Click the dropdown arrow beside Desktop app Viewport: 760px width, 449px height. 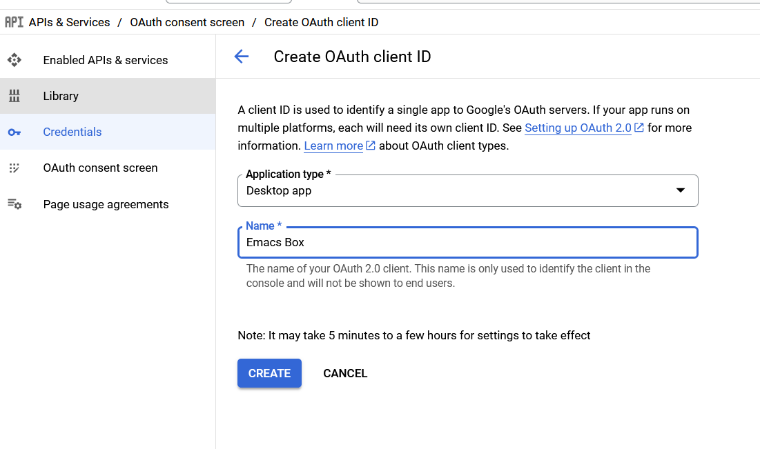tap(680, 191)
